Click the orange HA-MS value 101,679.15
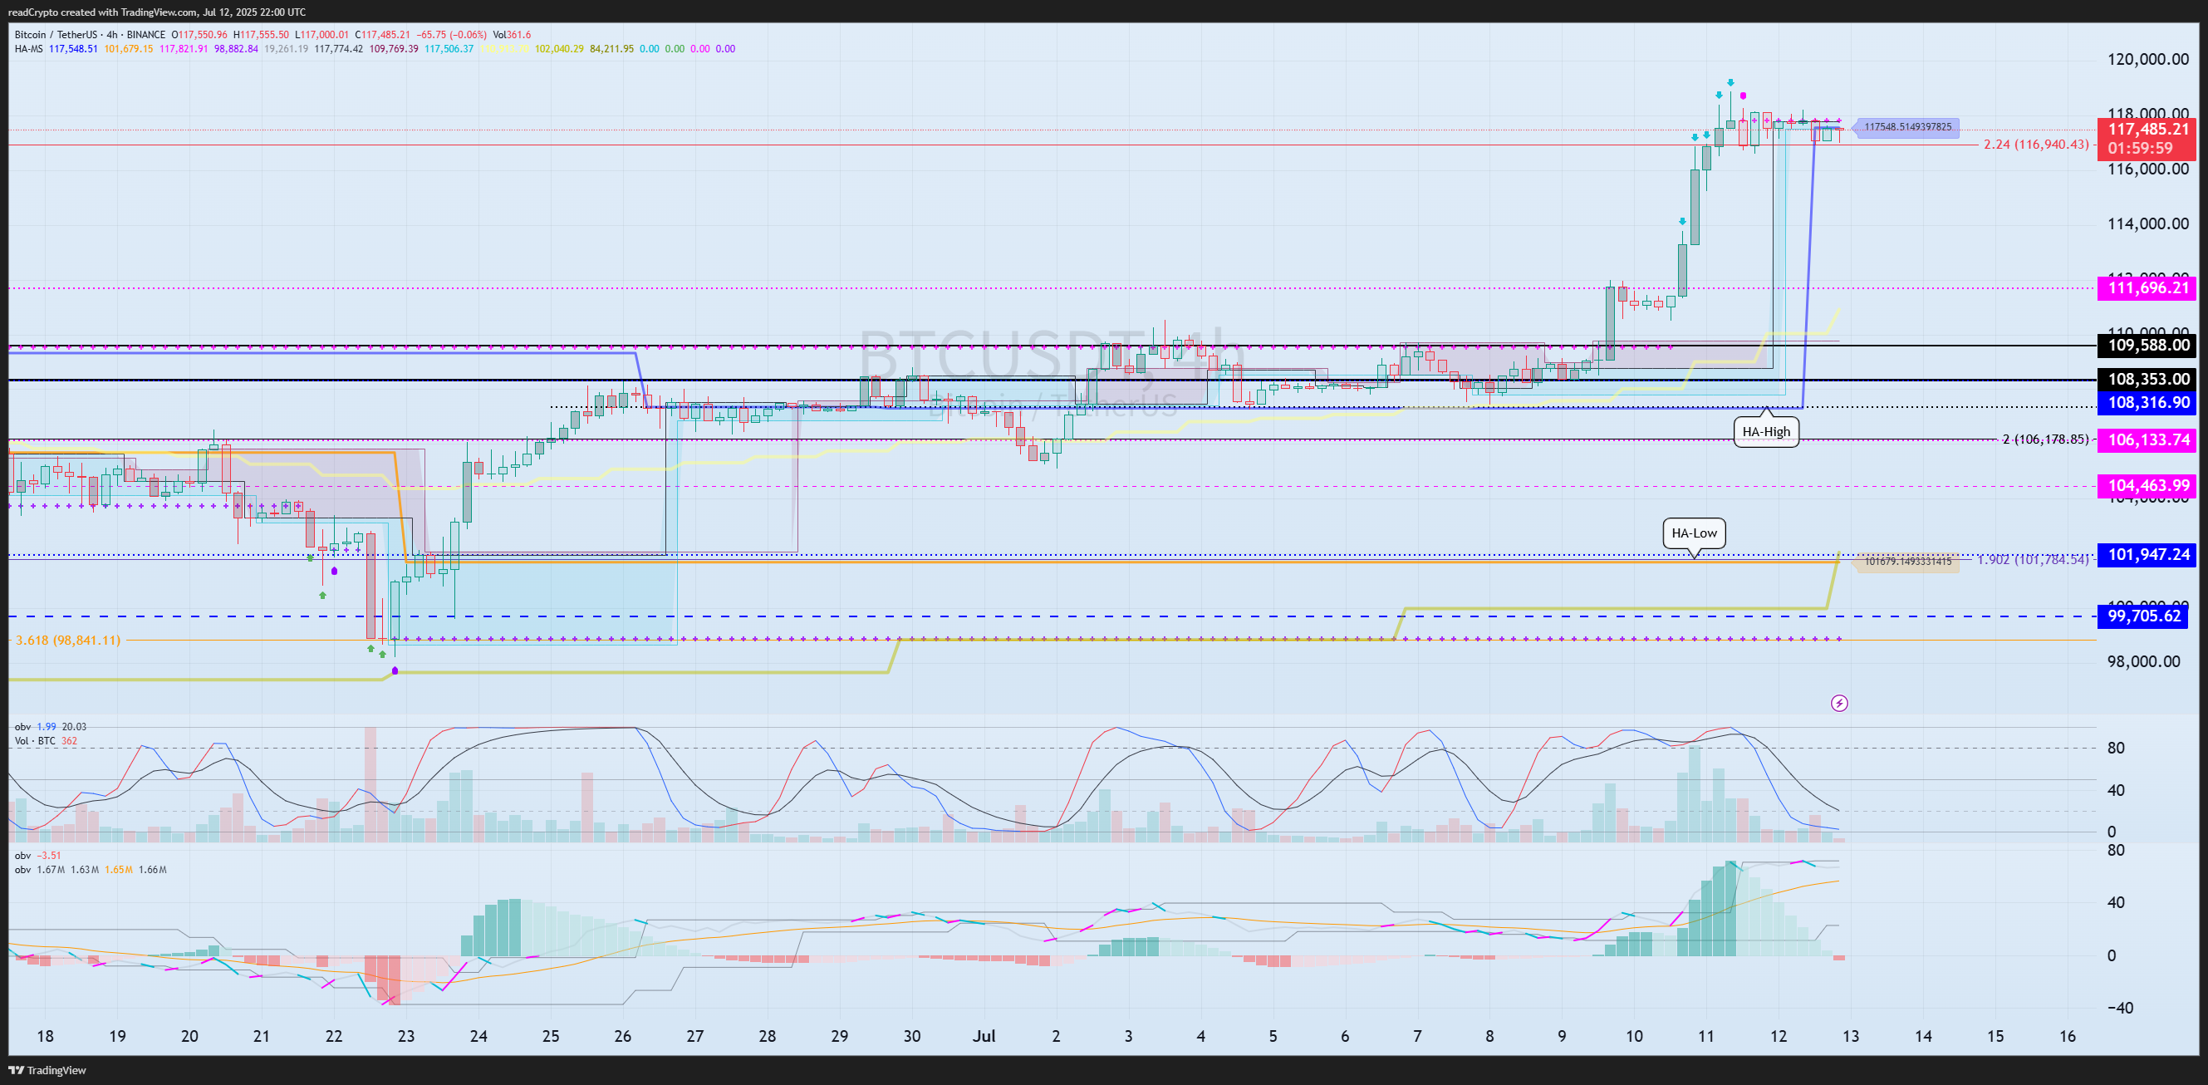 [129, 49]
